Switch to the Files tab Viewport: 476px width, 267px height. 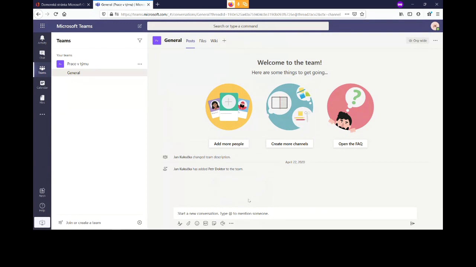tap(203, 41)
